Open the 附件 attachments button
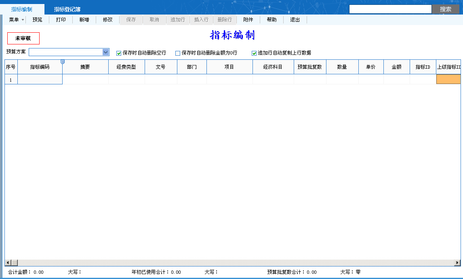The image size is (463, 279). [x=248, y=20]
